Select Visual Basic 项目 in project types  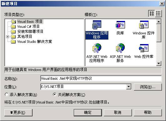[30, 22]
